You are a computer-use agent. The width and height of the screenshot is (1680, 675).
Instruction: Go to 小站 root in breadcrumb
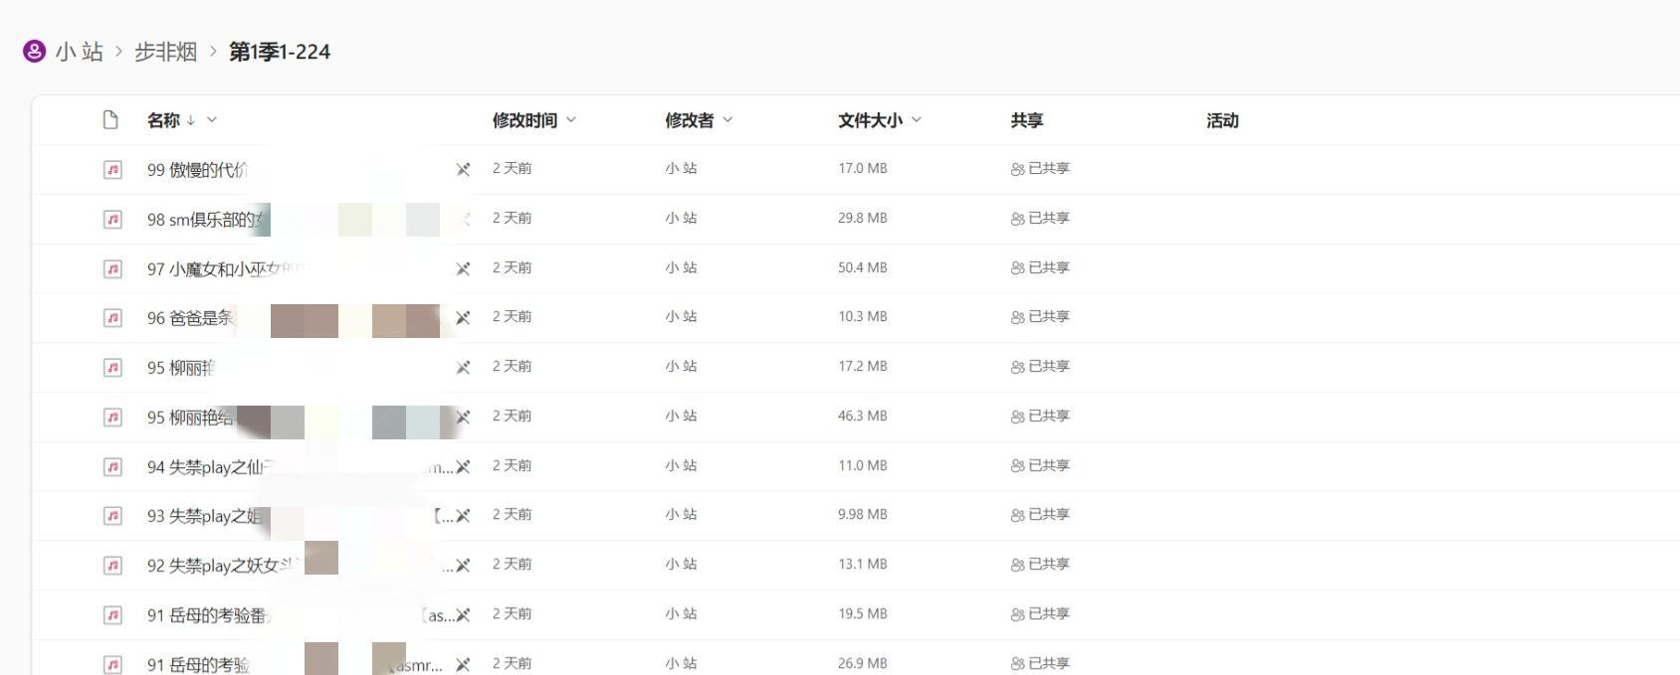pos(80,52)
